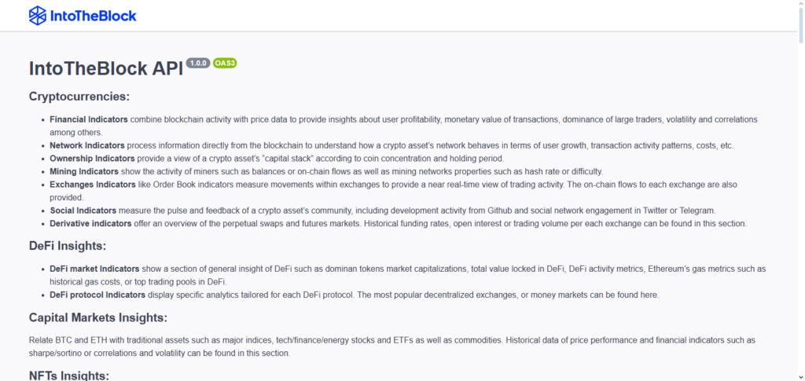Viewport: 805px width, 381px height.
Task: Select the Cryptocurrencies section heading
Action: (x=79, y=97)
